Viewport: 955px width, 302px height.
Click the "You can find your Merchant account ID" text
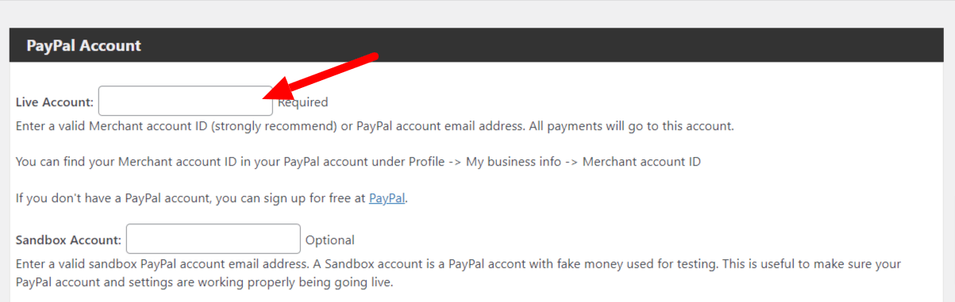(x=127, y=162)
